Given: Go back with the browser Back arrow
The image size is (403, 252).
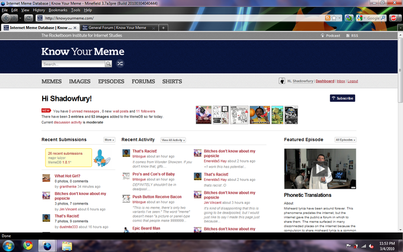Looking at the screenshot, I should (x=6, y=18).
